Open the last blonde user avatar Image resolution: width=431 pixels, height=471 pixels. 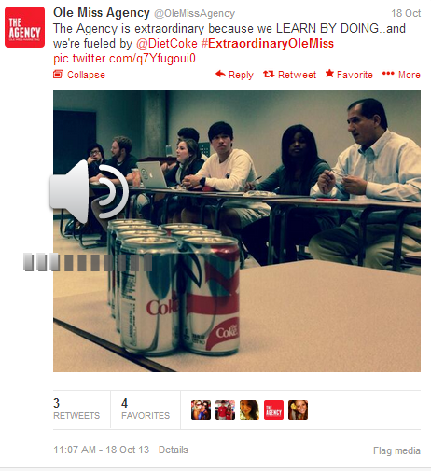pos(298,409)
